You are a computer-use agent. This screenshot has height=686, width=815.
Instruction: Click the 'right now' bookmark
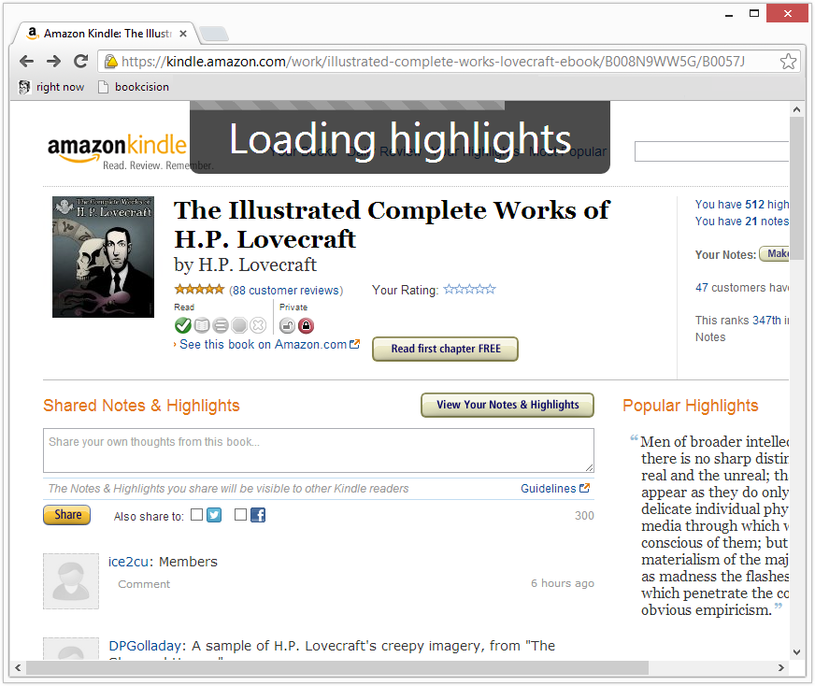tap(50, 87)
